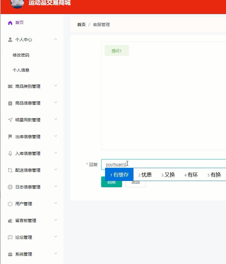Click the chat bubble icon beside 论坛管理
226x264 pixels.
coord(10,237)
